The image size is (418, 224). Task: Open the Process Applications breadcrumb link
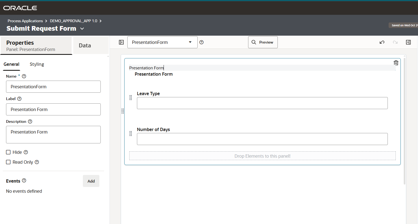(x=25, y=21)
